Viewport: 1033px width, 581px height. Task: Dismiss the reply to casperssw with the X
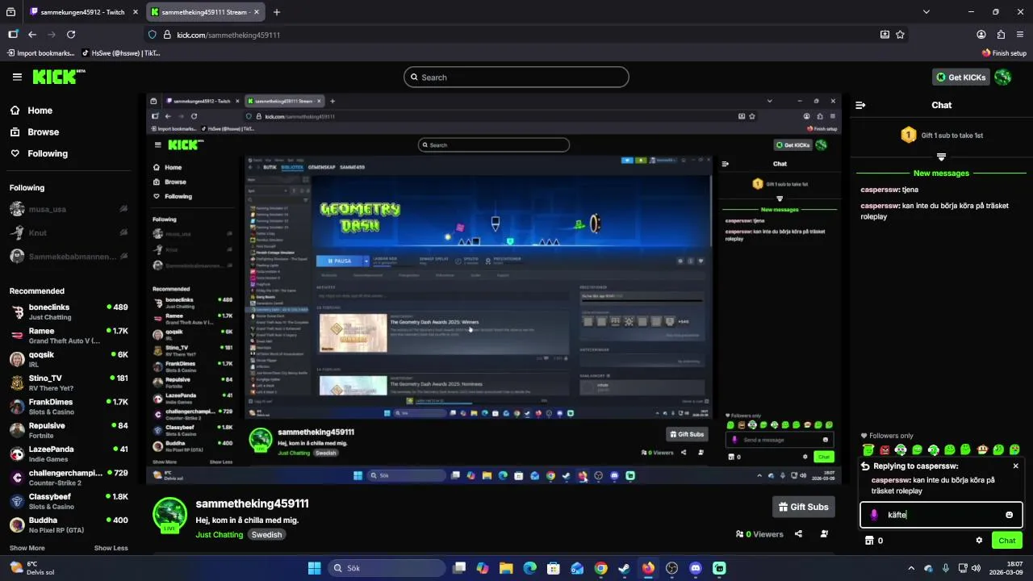click(1015, 466)
